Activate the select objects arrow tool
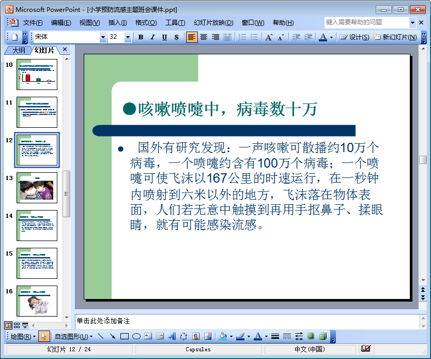The width and height of the screenshot is (431, 359). coord(44,336)
